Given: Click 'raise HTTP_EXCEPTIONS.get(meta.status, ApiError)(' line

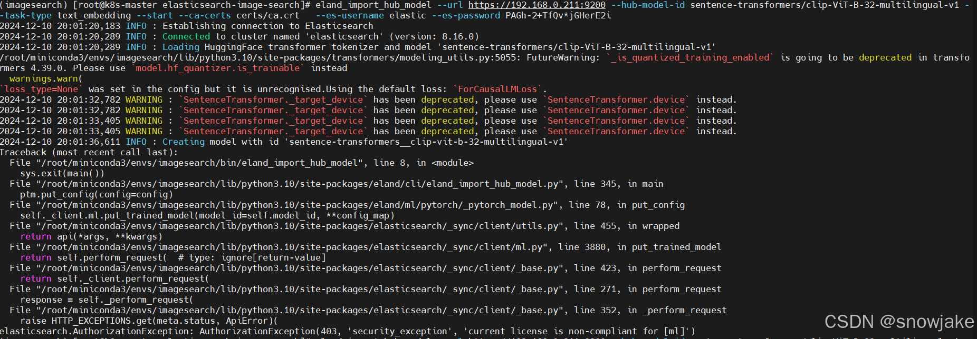Looking at the screenshot, I should [x=149, y=321].
